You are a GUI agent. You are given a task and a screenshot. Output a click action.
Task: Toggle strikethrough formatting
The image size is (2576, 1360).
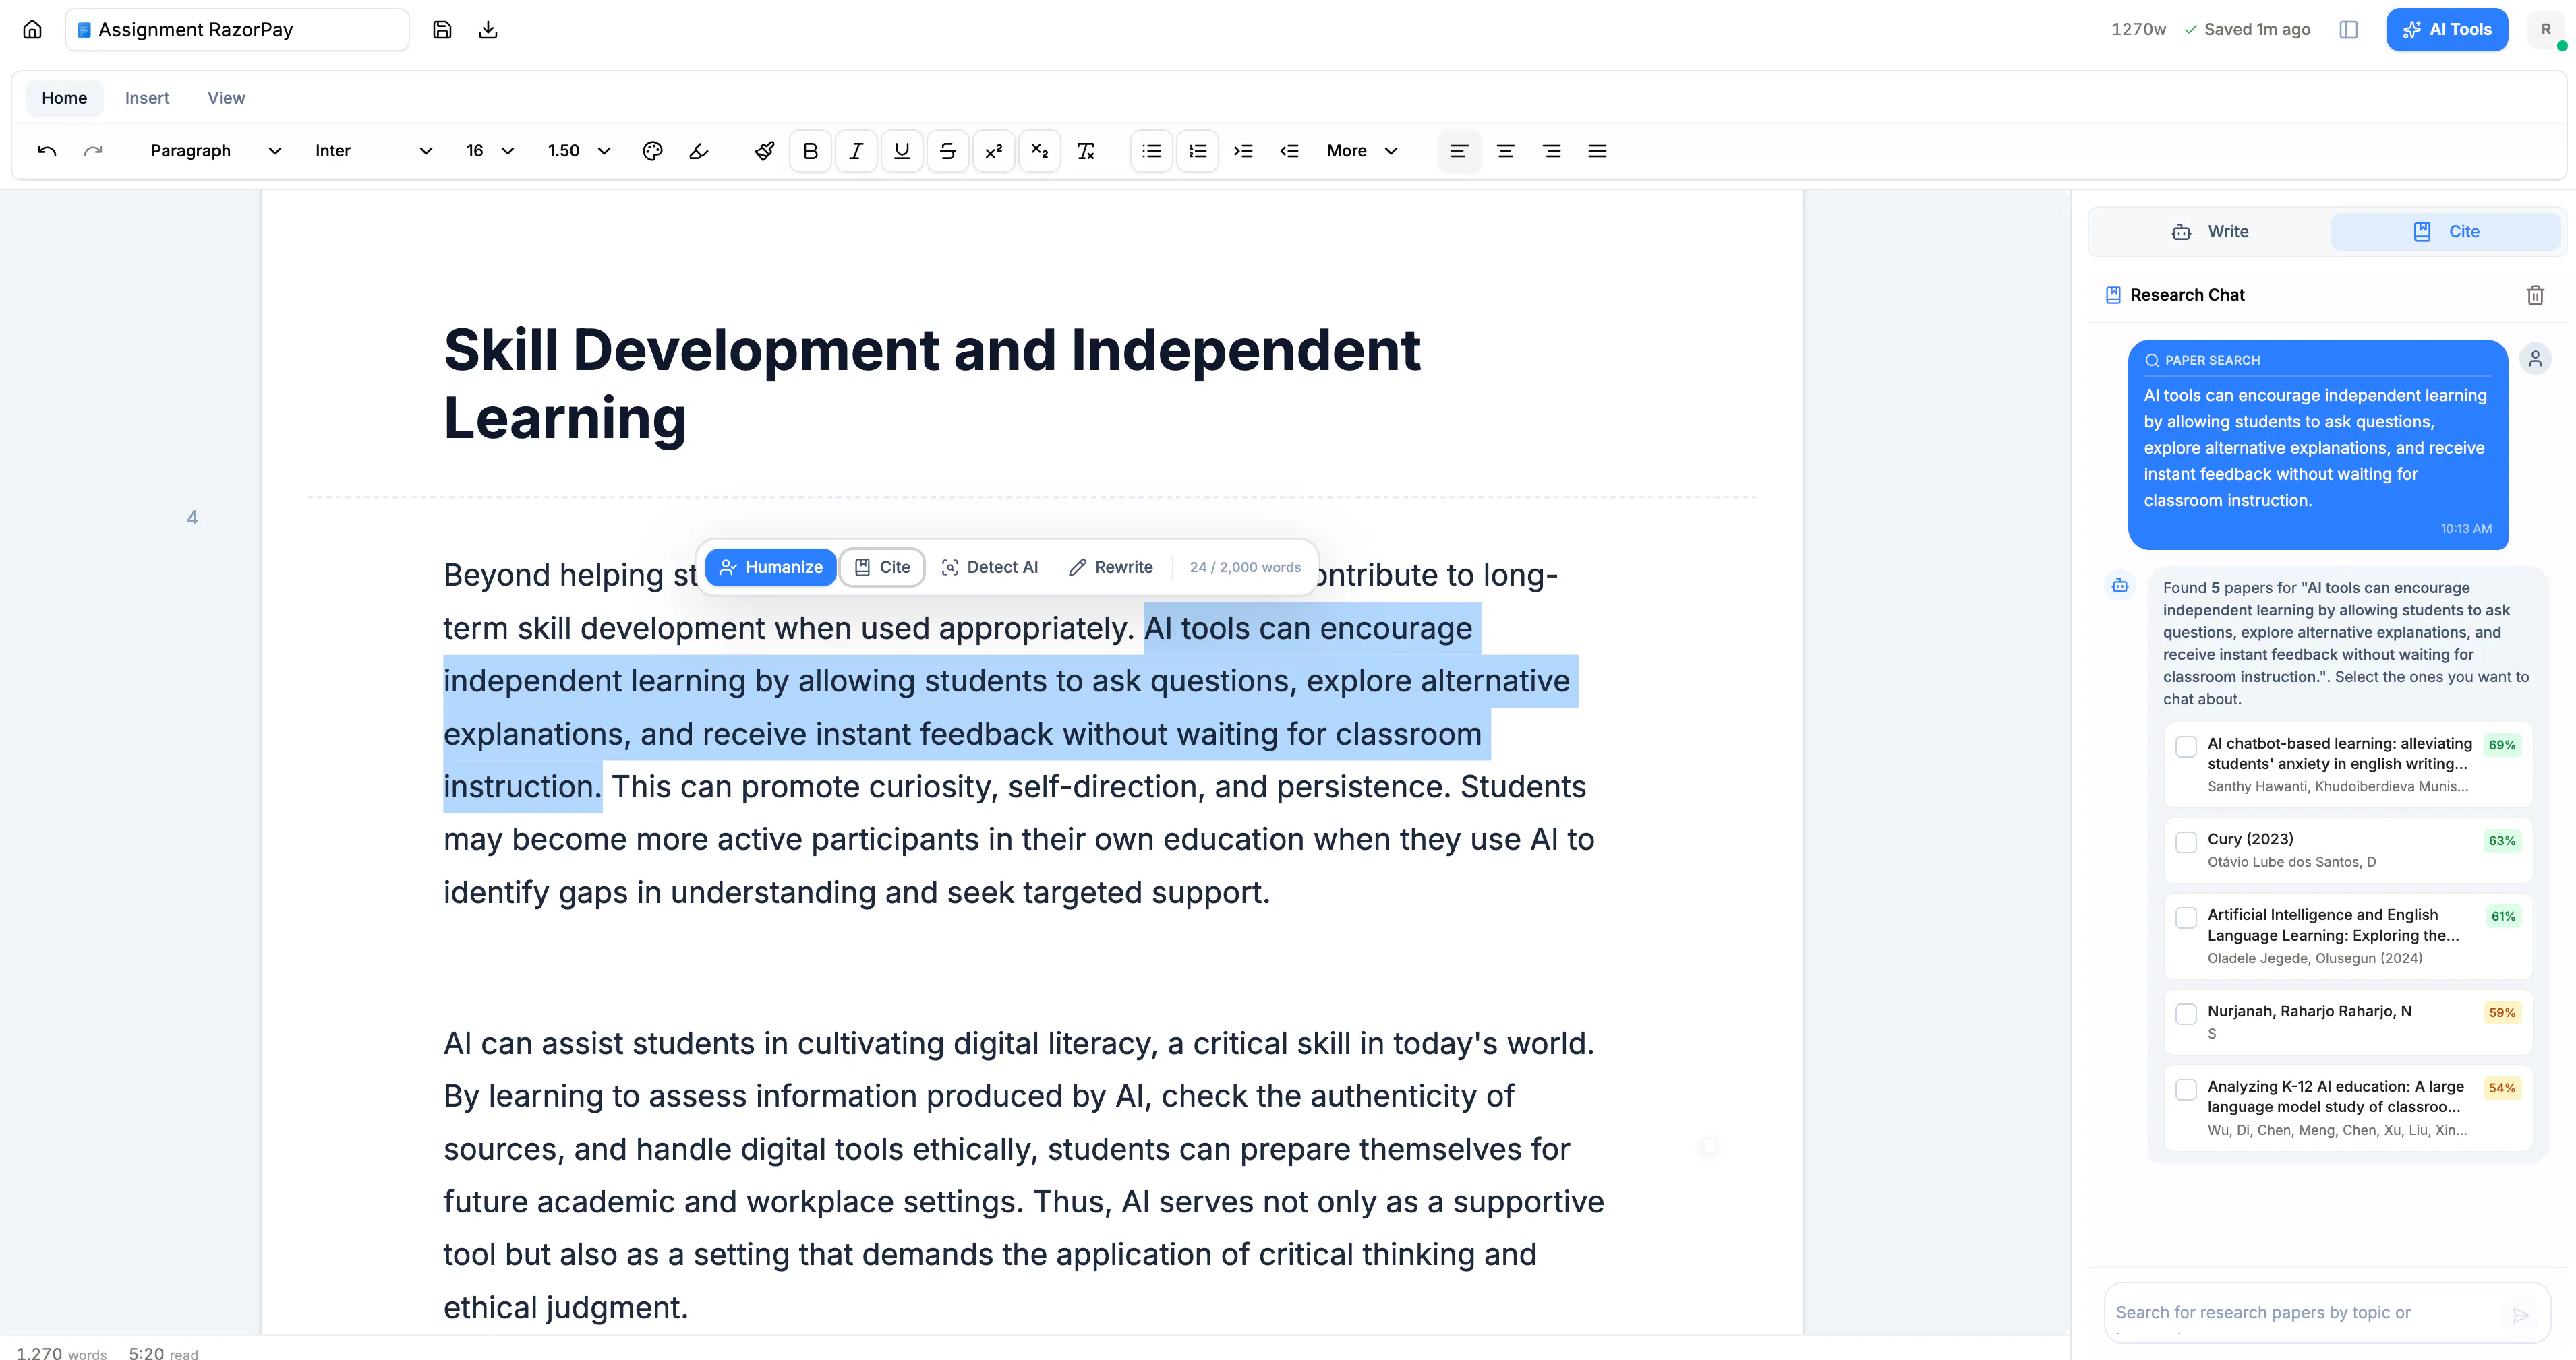(948, 151)
